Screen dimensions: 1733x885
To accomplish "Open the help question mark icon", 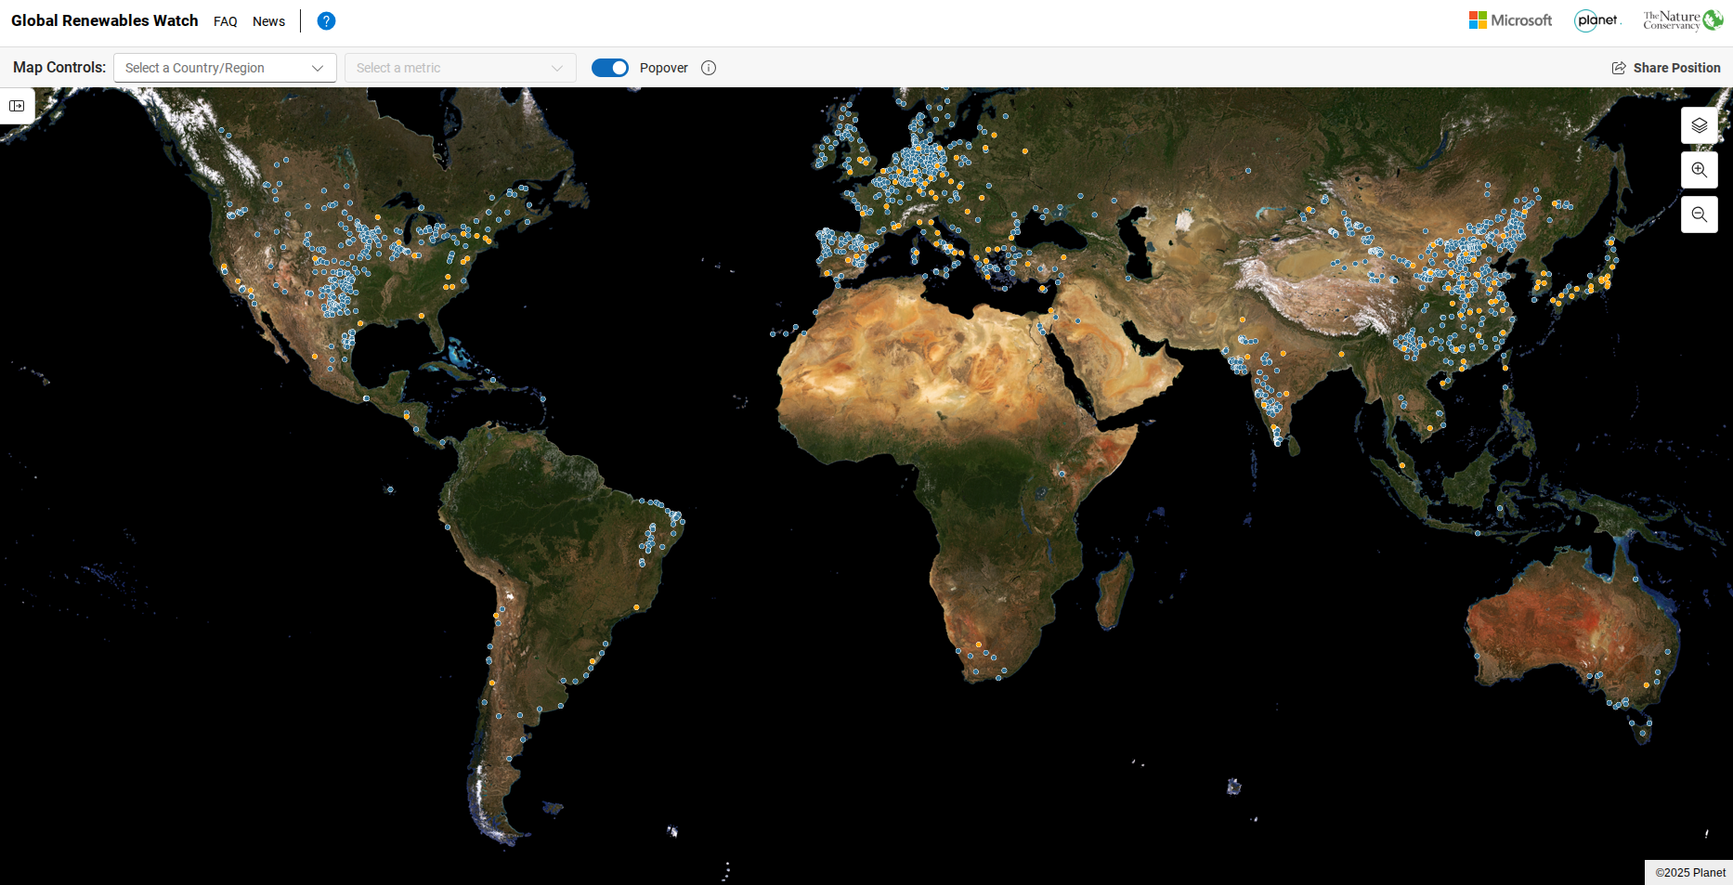I will coord(325,20).
